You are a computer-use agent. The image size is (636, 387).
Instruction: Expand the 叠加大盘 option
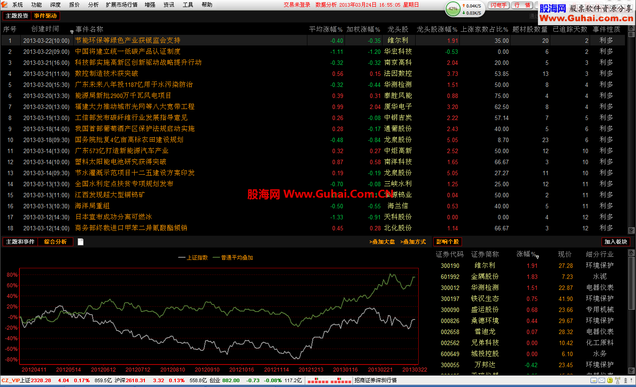tap(382, 242)
